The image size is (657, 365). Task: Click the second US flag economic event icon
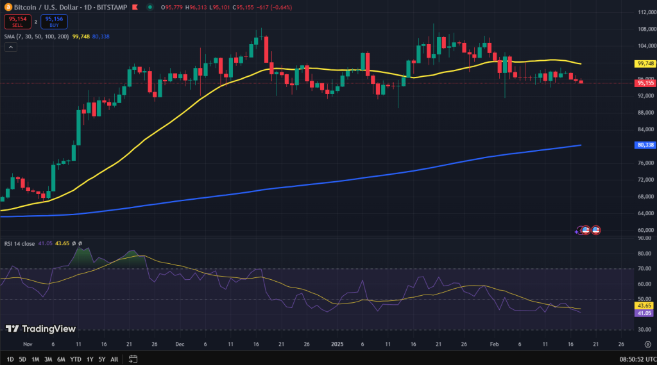click(596, 230)
